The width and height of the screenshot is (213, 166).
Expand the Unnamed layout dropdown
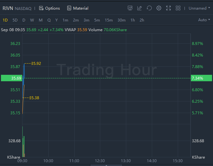[199, 8]
